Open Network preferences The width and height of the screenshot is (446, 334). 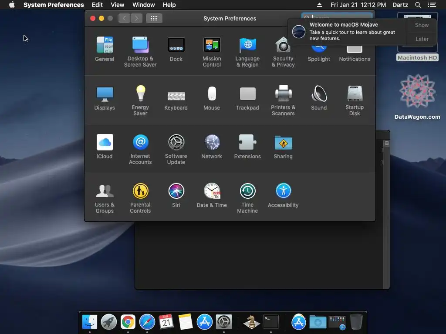click(212, 147)
